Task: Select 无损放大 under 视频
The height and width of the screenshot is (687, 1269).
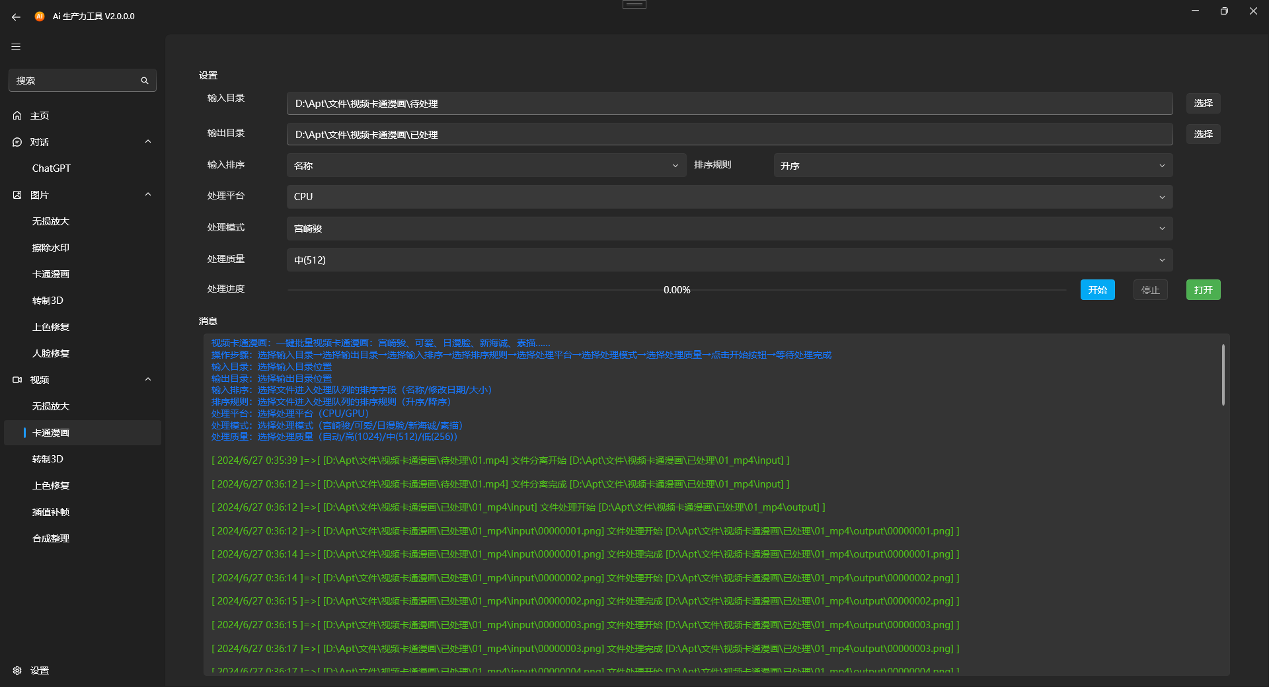Action: pos(83,406)
